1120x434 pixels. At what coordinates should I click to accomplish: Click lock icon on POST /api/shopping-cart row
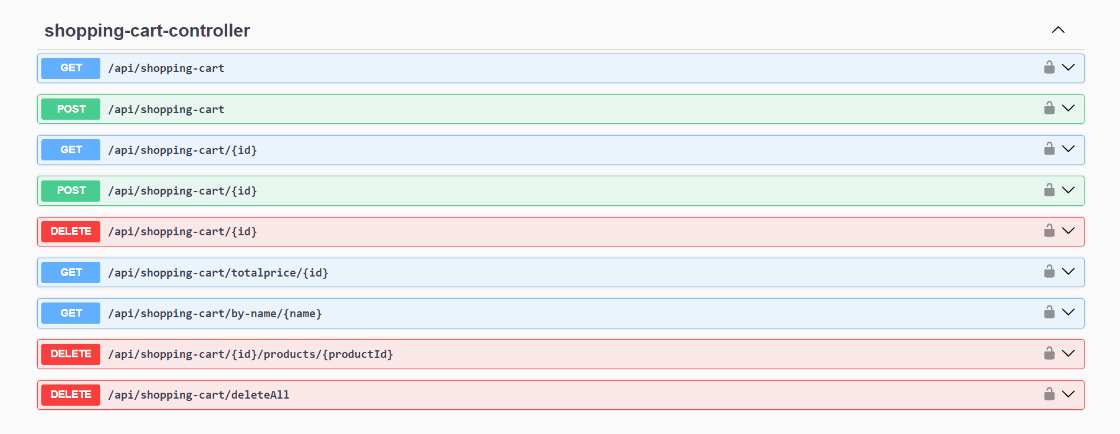[1049, 108]
